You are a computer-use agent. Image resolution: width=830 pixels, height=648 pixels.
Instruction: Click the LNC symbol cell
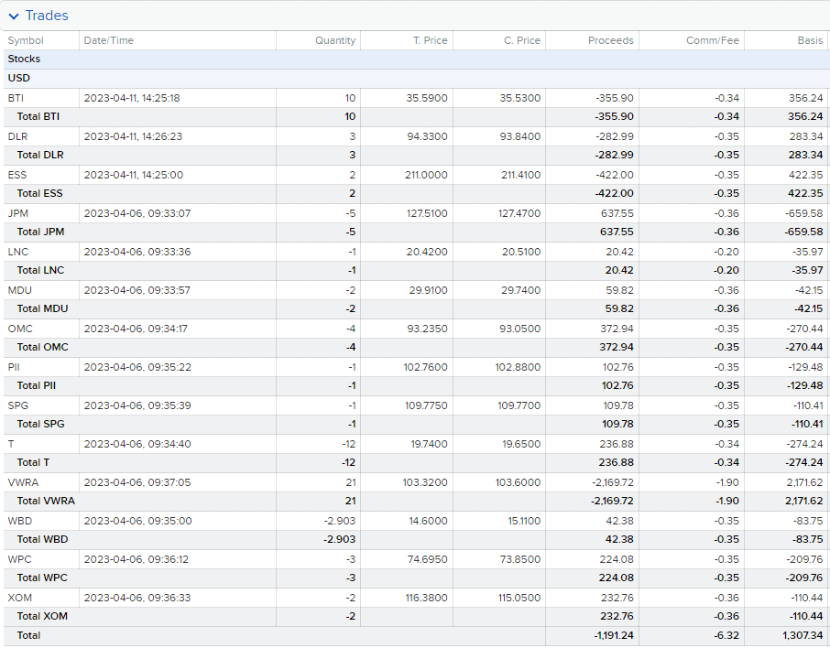[x=18, y=253]
